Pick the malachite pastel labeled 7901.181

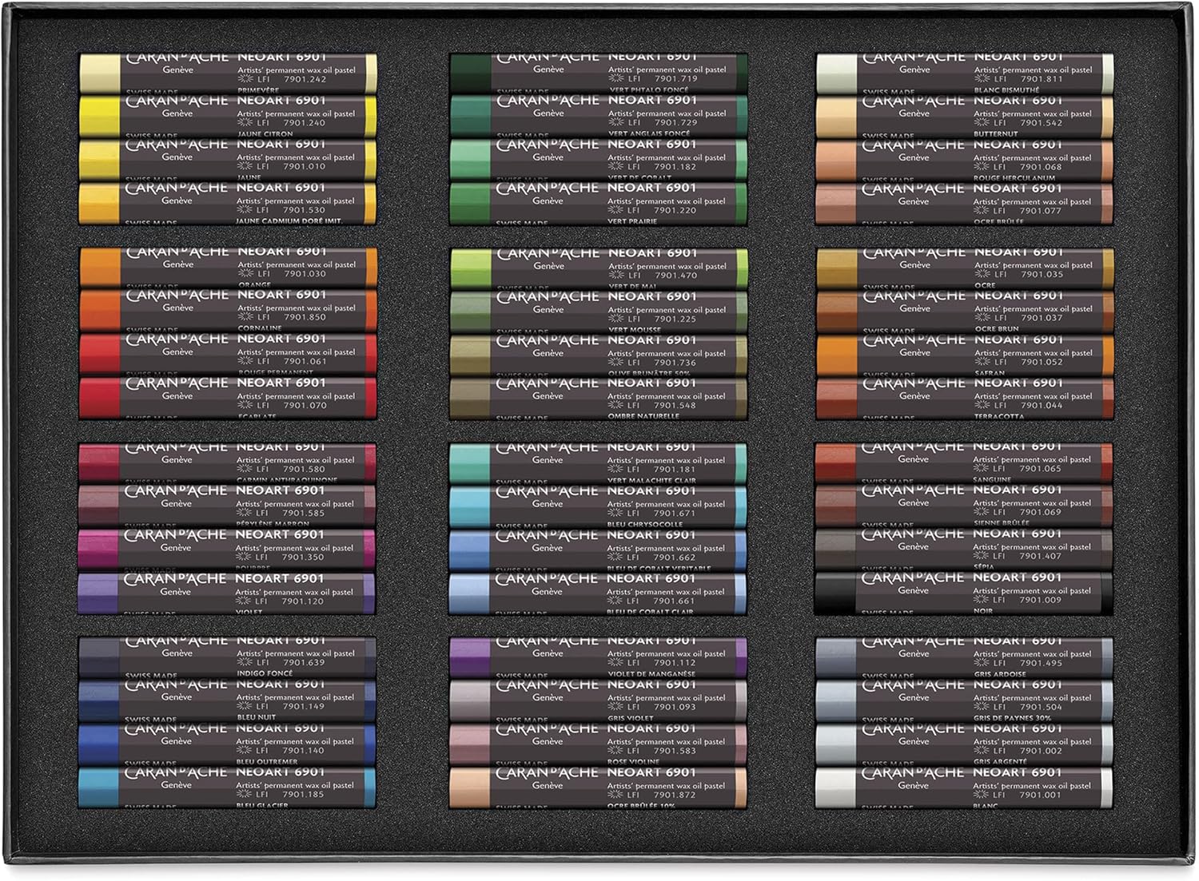tap(599, 463)
